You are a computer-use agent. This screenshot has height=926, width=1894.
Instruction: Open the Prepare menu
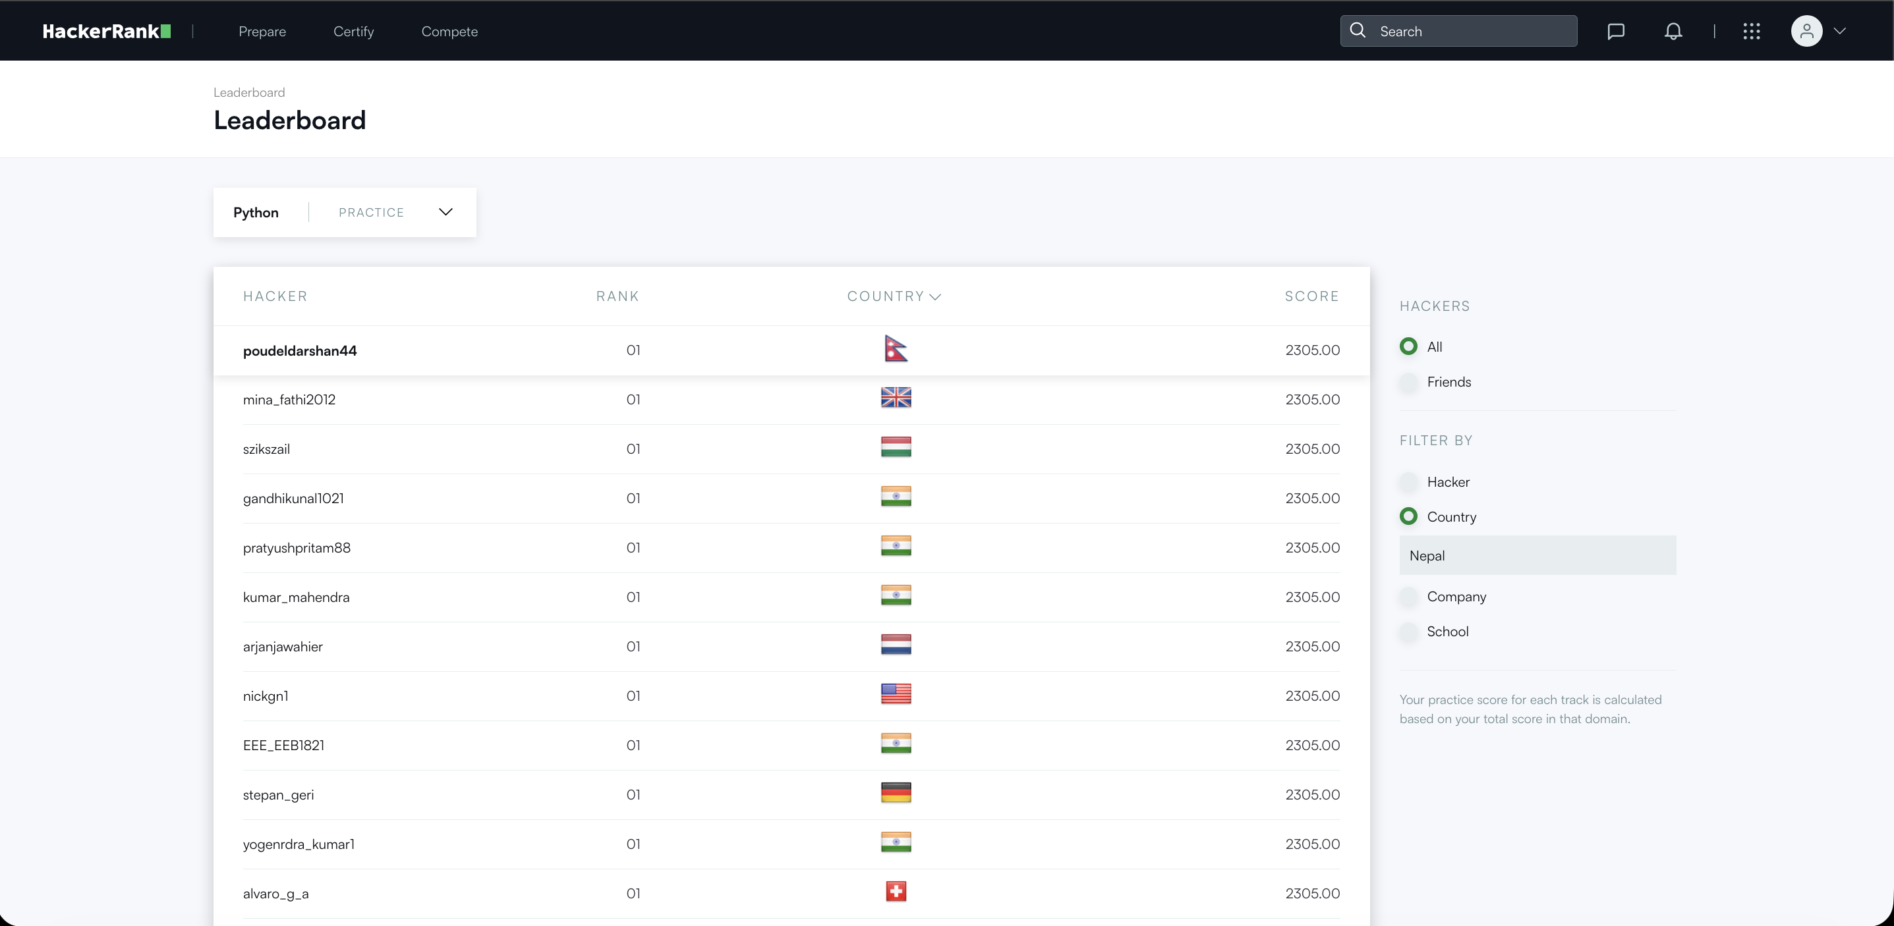click(262, 32)
